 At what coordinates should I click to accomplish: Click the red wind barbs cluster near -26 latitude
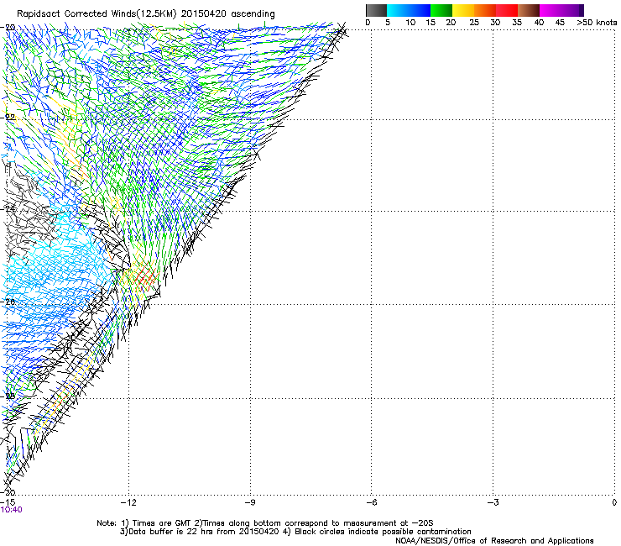[144, 276]
